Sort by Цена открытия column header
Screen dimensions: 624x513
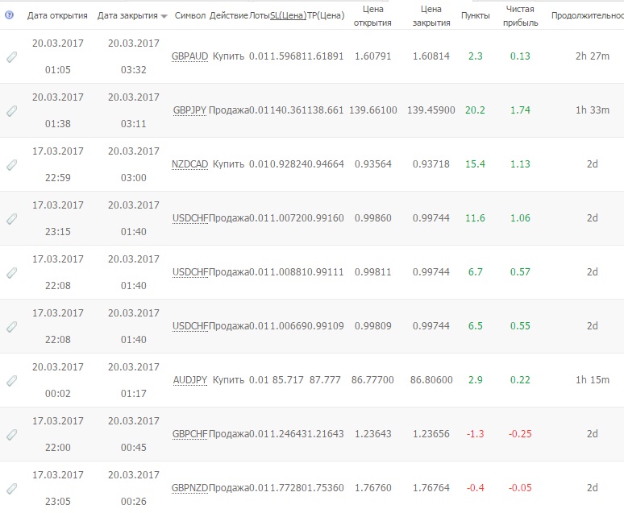(372, 16)
